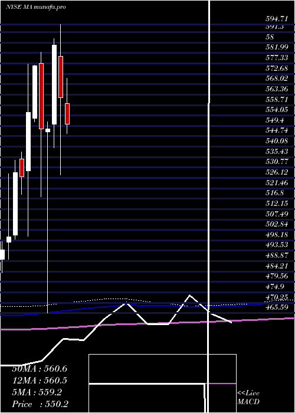Click the 479.56 price label
Viewport: 295px width, 413px height.
pyautogui.click(x=277, y=276)
